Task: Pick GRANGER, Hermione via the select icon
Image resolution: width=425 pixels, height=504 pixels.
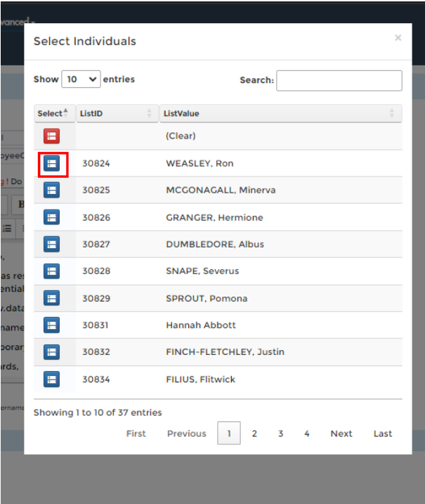Action: [x=51, y=217]
